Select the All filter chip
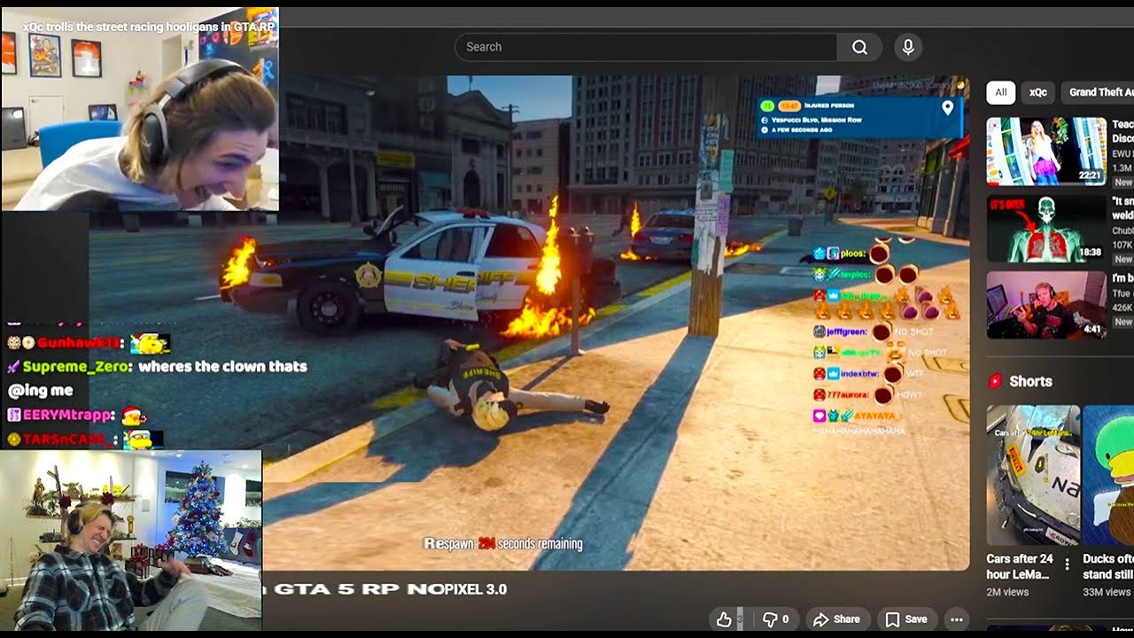1134x638 pixels. tap(1001, 92)
